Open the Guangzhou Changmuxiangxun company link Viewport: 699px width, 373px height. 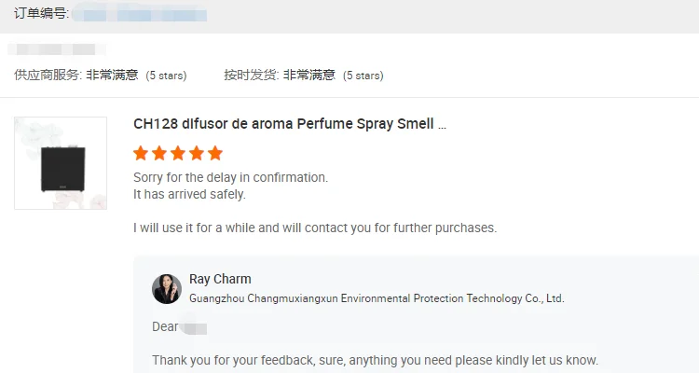(x=377, y=298)
